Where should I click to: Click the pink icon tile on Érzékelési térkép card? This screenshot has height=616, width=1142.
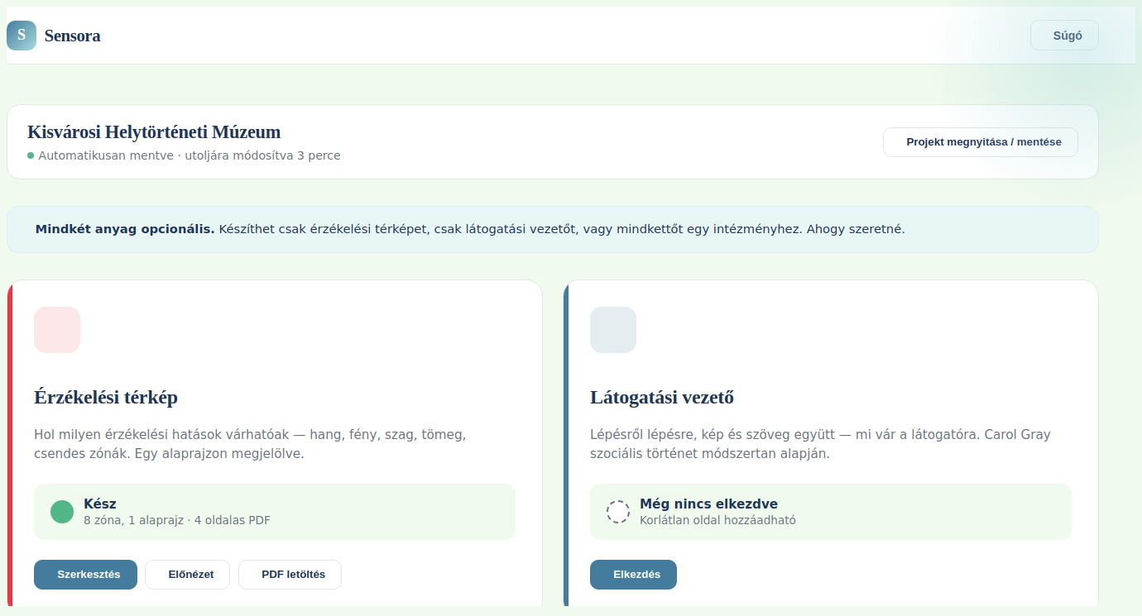pos(57,330)
